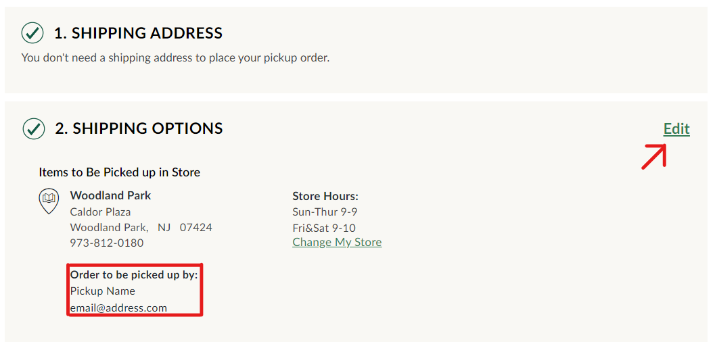Image resolution: width=715 pixels, height=342 pixels.
Task: Open the Change My Store link
Action: pos(337,242)
